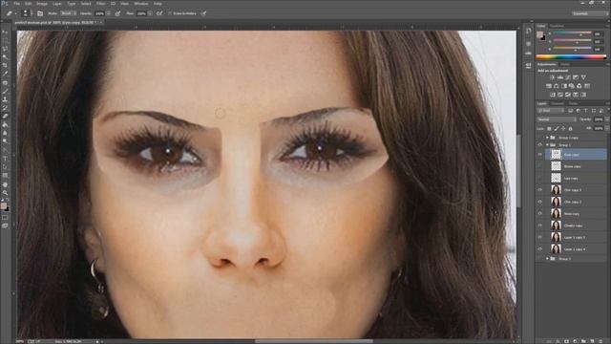Add a Black & White adjustment
The width and height of the screenshot is (611, 344).
click(x=564, y=86)
